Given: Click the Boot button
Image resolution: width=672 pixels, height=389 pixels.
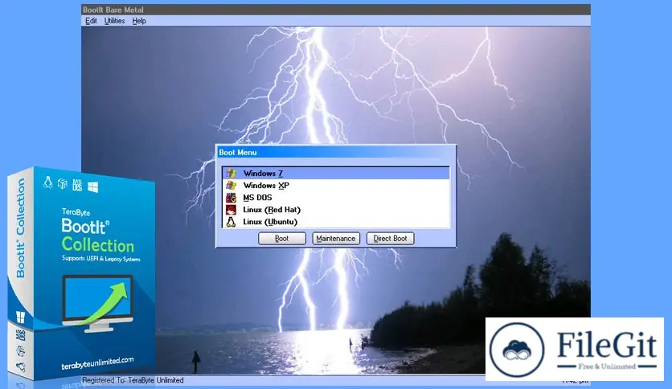Looking at the screenshot, I should pyautogui.click(x=281, y=238).
